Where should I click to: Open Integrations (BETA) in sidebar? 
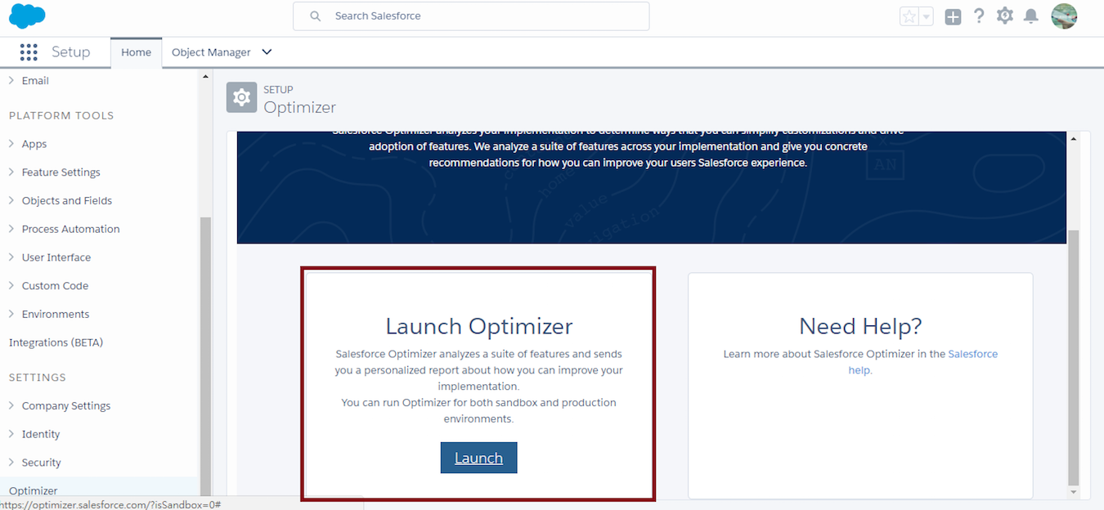(56, 342)
